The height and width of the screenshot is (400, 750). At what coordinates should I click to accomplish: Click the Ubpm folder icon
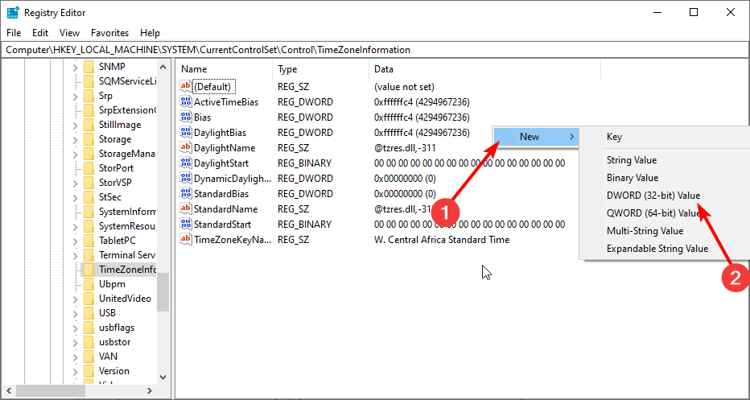(x=89, y=284)
